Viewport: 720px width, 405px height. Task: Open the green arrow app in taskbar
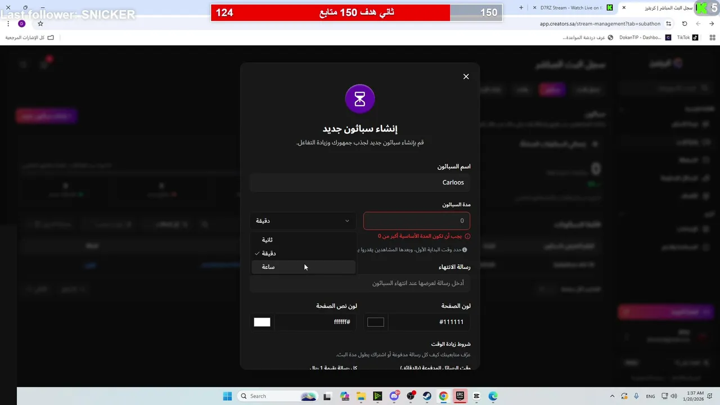tap(377, 396)
